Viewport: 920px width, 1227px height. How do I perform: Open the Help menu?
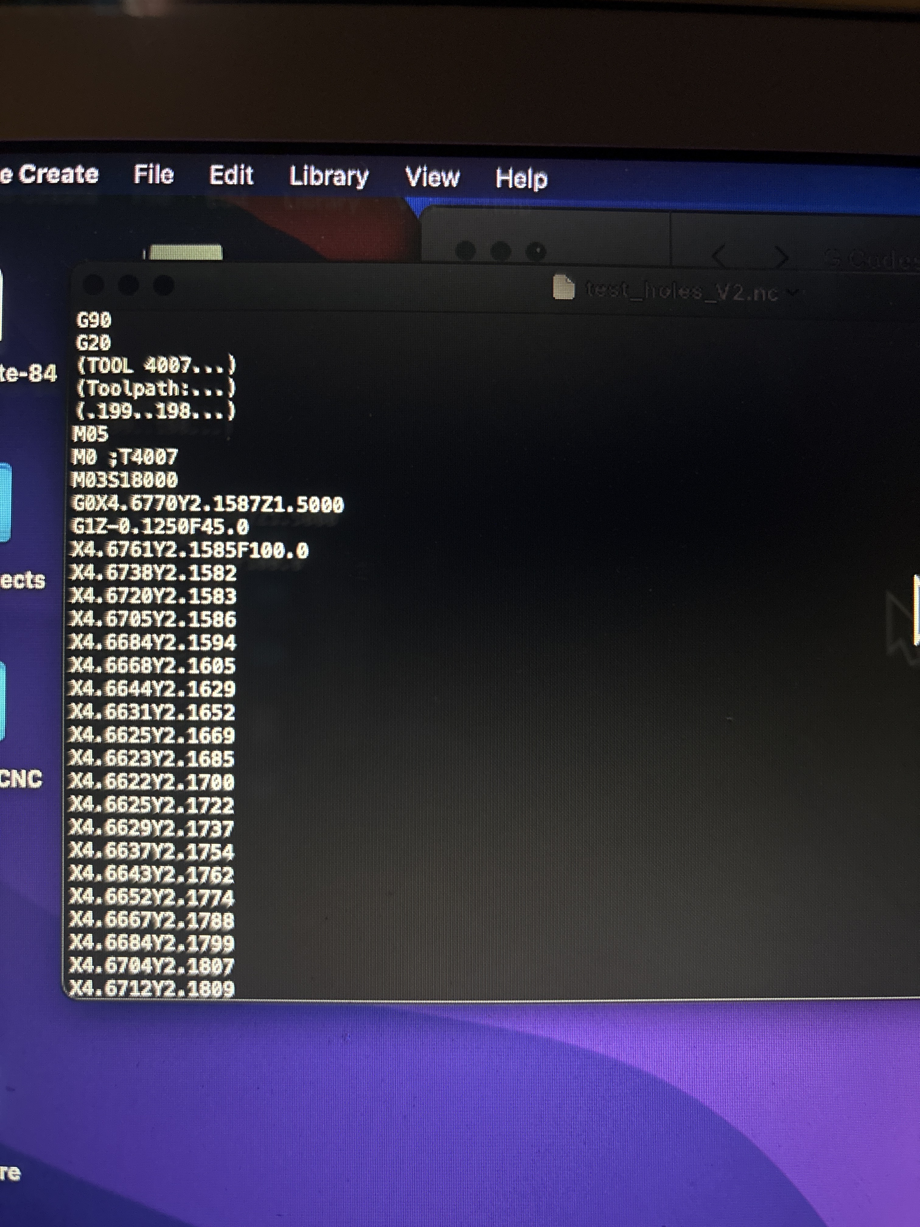(521, 179)
